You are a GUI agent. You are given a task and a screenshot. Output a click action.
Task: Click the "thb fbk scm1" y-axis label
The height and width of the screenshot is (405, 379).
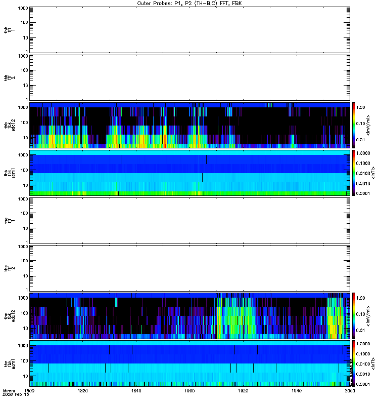(x=9, y=173)
